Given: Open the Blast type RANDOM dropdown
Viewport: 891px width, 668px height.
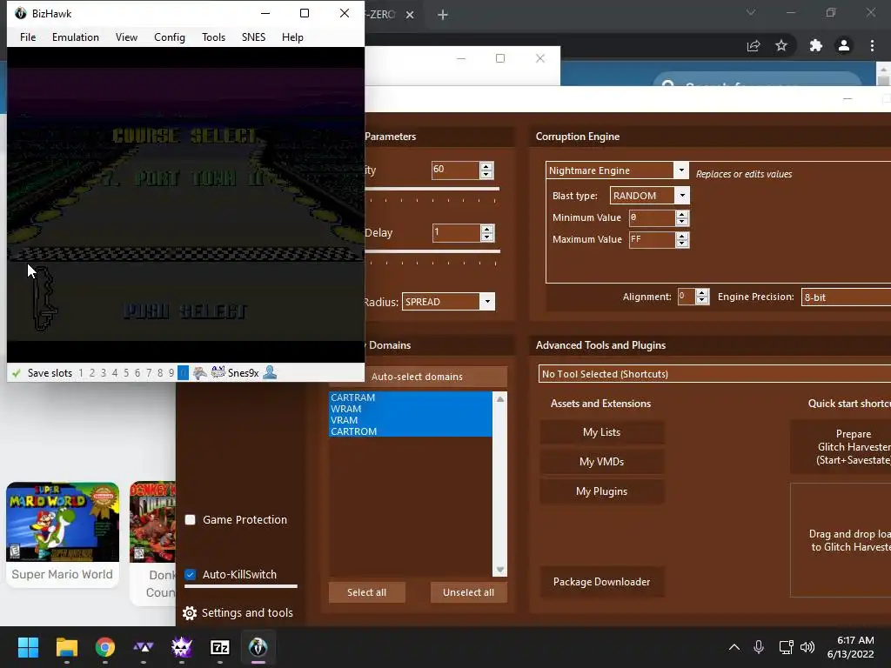Looking at the screenshot, I should coord(682,196).
